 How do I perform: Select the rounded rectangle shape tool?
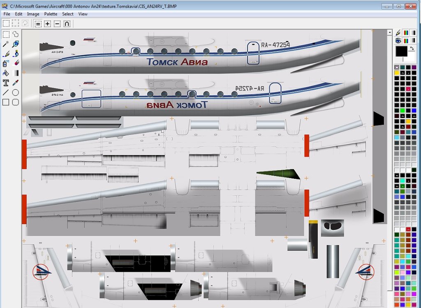(x=16, y=102)
